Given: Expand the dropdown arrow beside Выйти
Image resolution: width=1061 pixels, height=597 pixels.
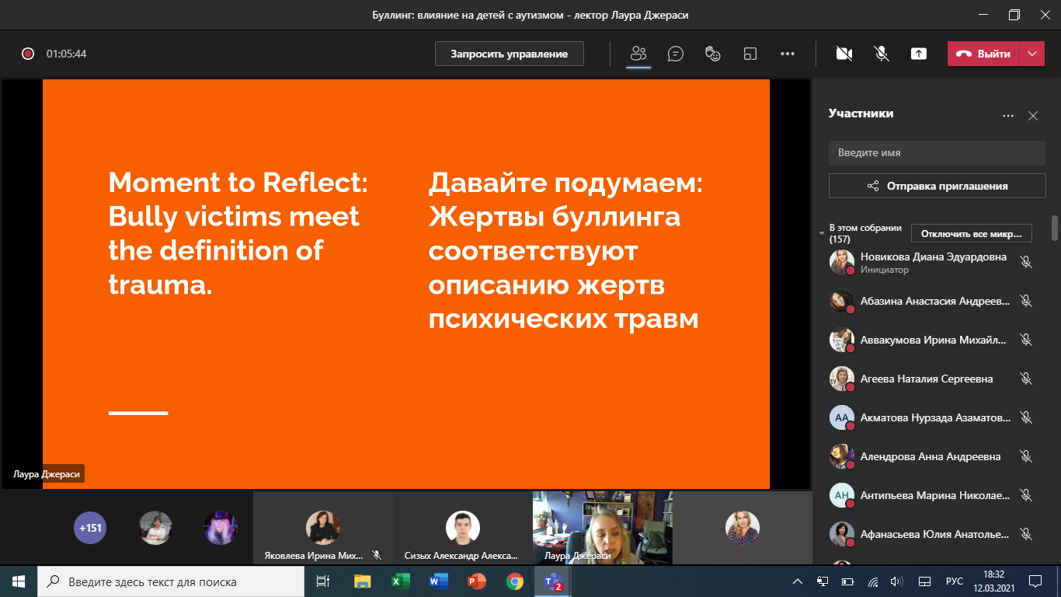Looking at the screenshot, I should 1031,54.
